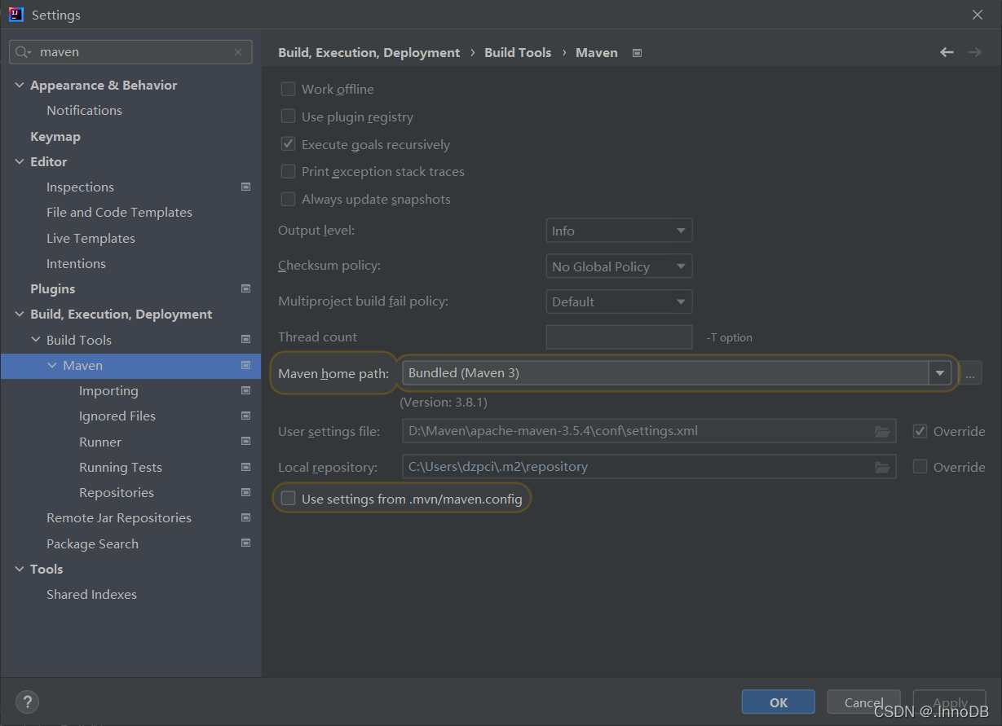Click project icon on Build Tools row
This screenshot has width=1002, height=726.
click(x=245, y=339)
